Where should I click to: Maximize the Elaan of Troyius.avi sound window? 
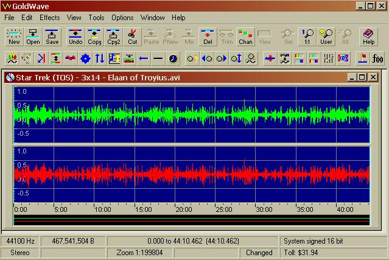click(362, 77)
